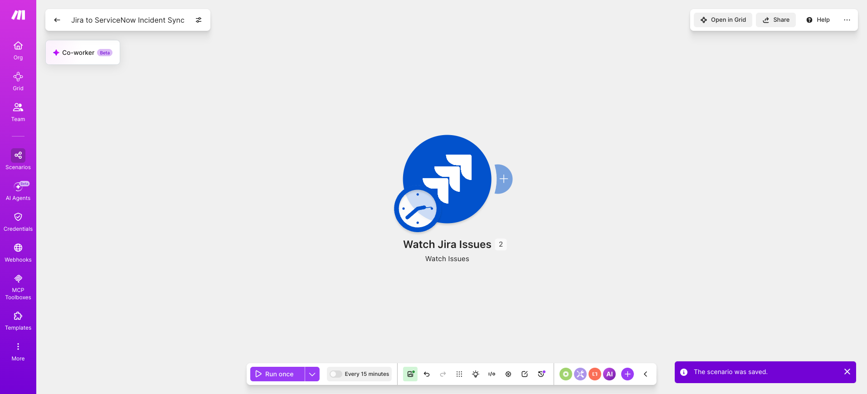This screenshot has height=394, width=867.
Task: Open scenario settings sliders icon
Action: coord(199,20)
